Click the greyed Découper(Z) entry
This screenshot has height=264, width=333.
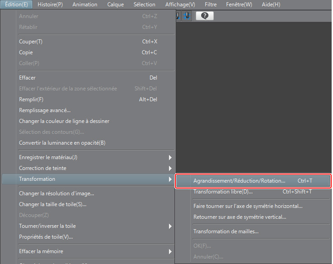(88, 215)
